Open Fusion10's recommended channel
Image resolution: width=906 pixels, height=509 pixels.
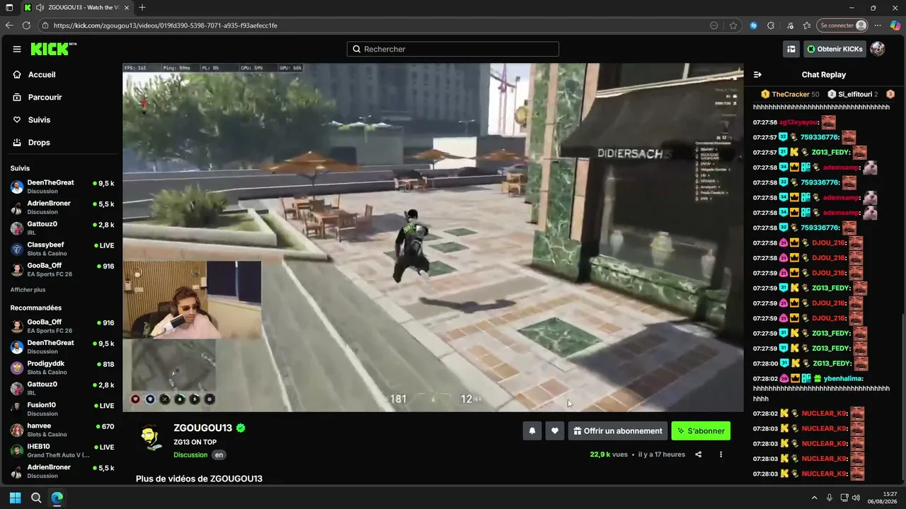click(62, 409)
